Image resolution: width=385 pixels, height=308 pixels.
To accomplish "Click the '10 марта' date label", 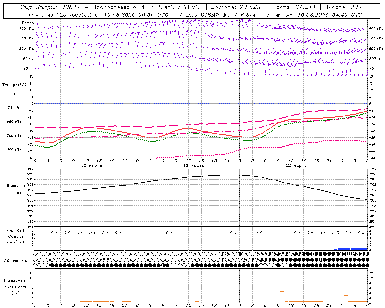I will (x=91, y=165).
